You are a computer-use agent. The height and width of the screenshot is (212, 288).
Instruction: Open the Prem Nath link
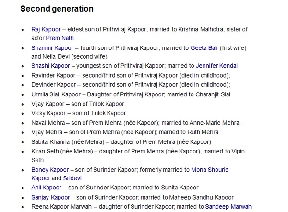[60, 38]
